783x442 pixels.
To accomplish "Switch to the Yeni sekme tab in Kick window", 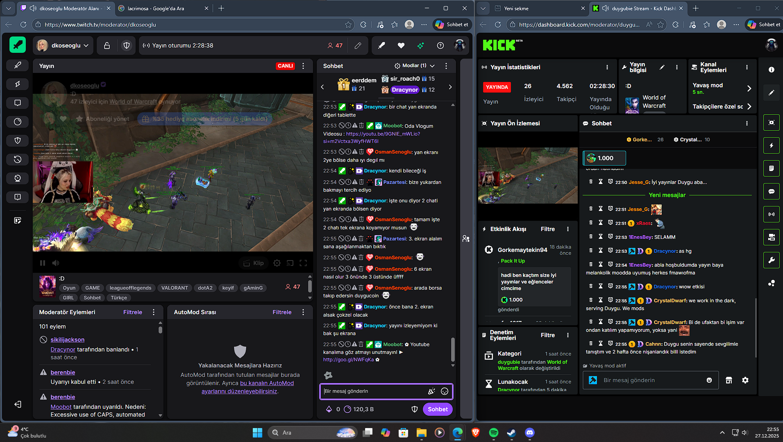I will click(540, 8).
